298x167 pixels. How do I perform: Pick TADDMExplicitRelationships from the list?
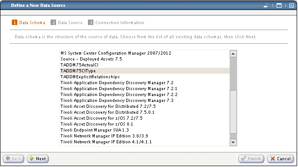[x=144, y=76]
